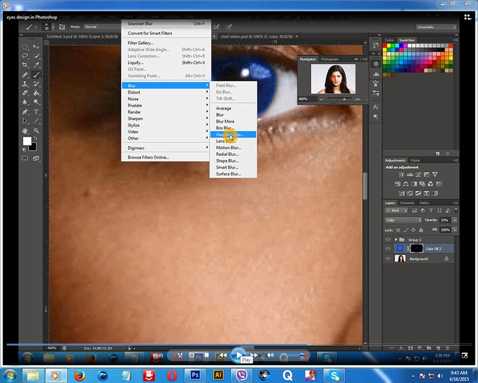
Task: Select Convert for Smart Filters
Action: (166, 34)
